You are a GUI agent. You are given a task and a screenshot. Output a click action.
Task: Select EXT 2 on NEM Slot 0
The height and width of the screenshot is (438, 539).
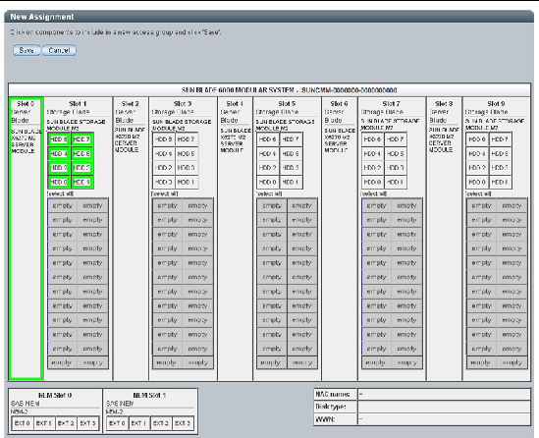66,423
